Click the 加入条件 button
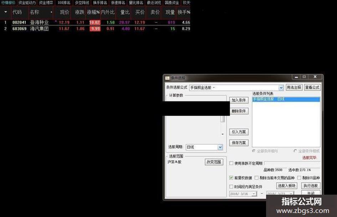Viewport: 337px width, 217px height. [239, 100]
